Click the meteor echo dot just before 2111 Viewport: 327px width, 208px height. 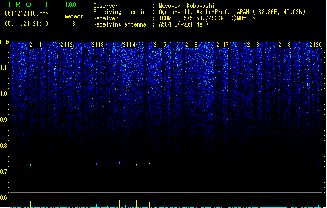(x=31, y=165)
